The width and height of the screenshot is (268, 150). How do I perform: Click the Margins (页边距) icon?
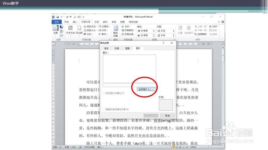[79, 27]
